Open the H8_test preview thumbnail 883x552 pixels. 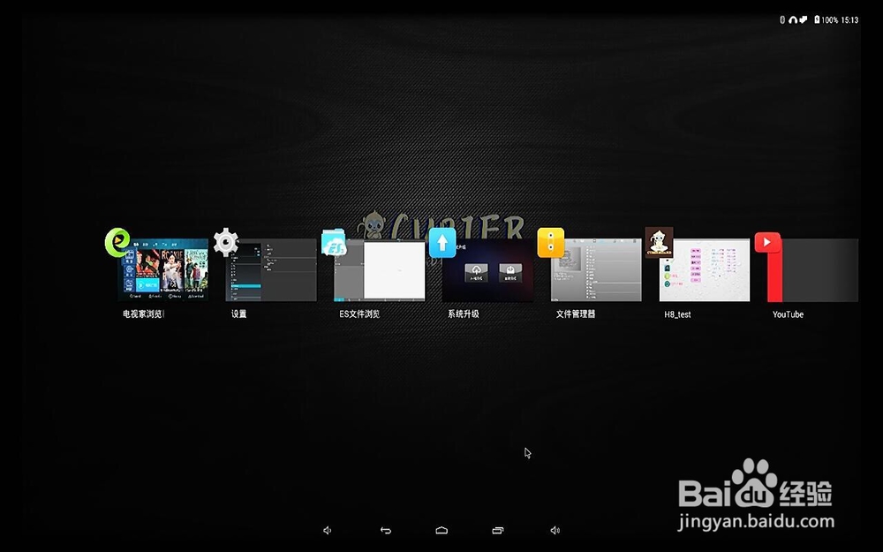pos(705,269)
